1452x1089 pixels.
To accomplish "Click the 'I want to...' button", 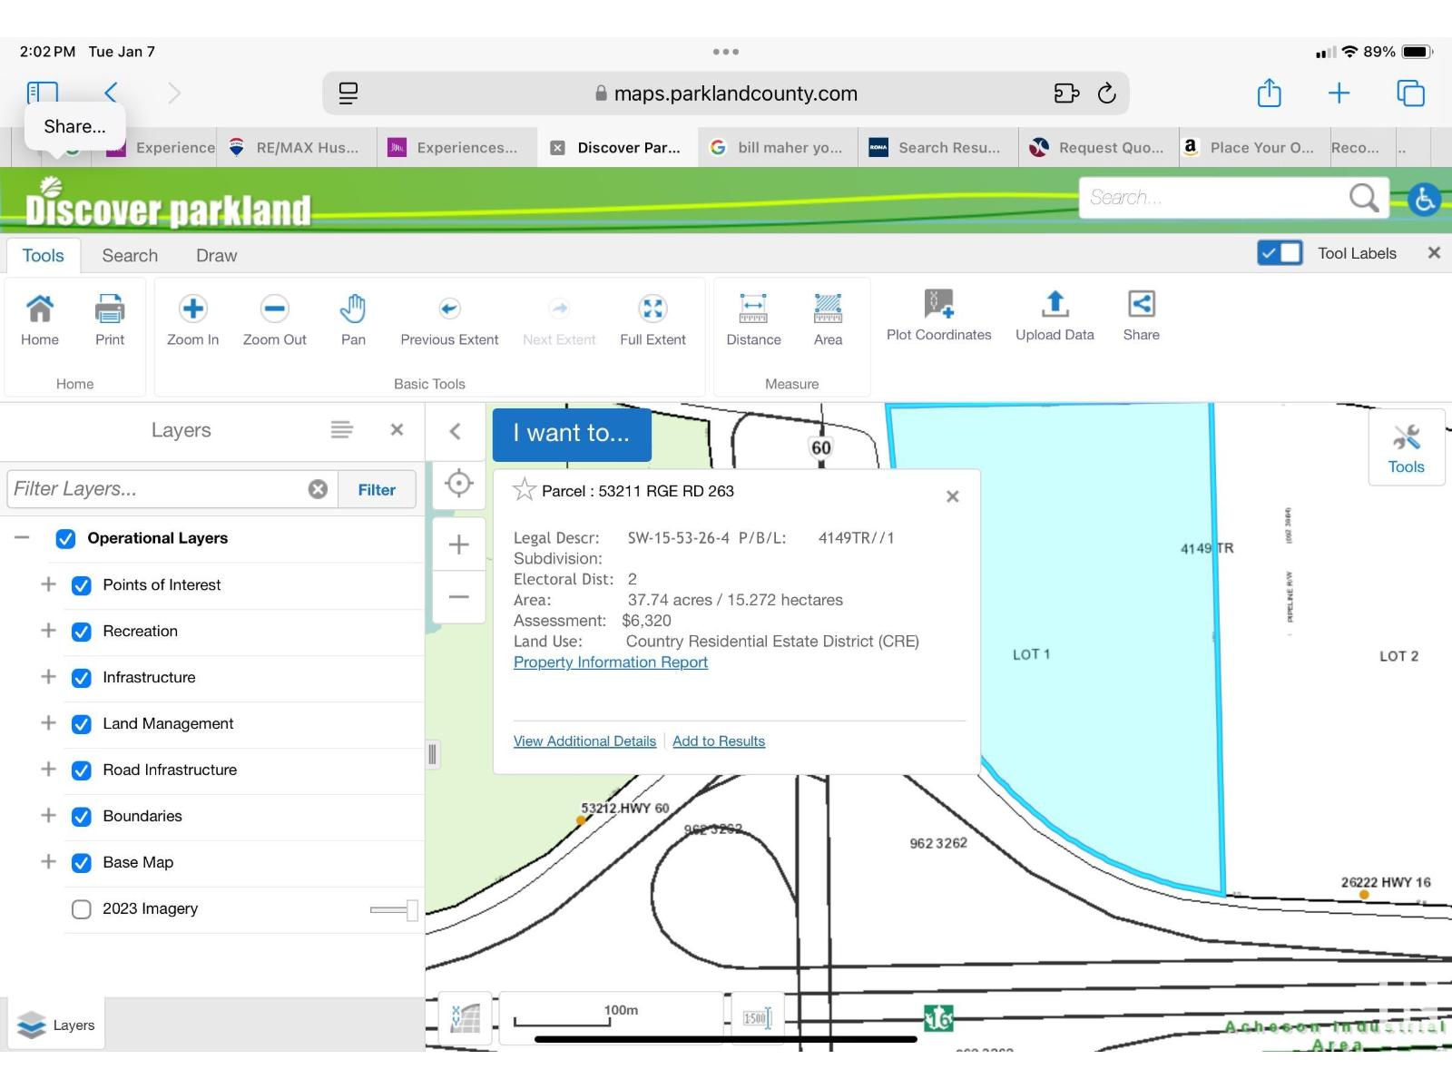I will (x=572, y=434).
